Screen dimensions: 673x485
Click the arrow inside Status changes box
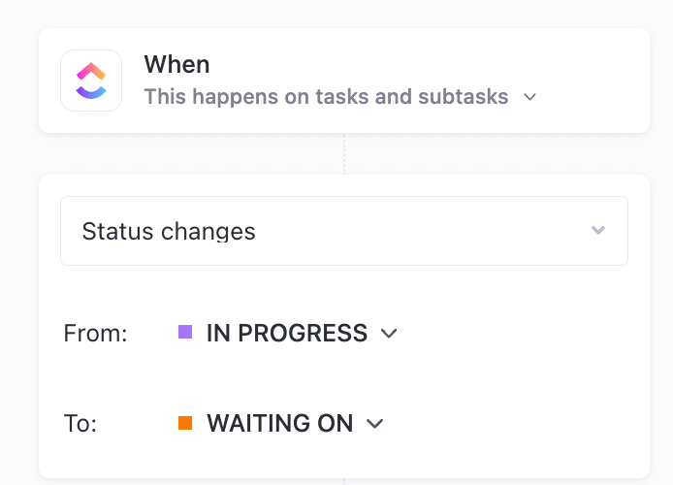598,231
